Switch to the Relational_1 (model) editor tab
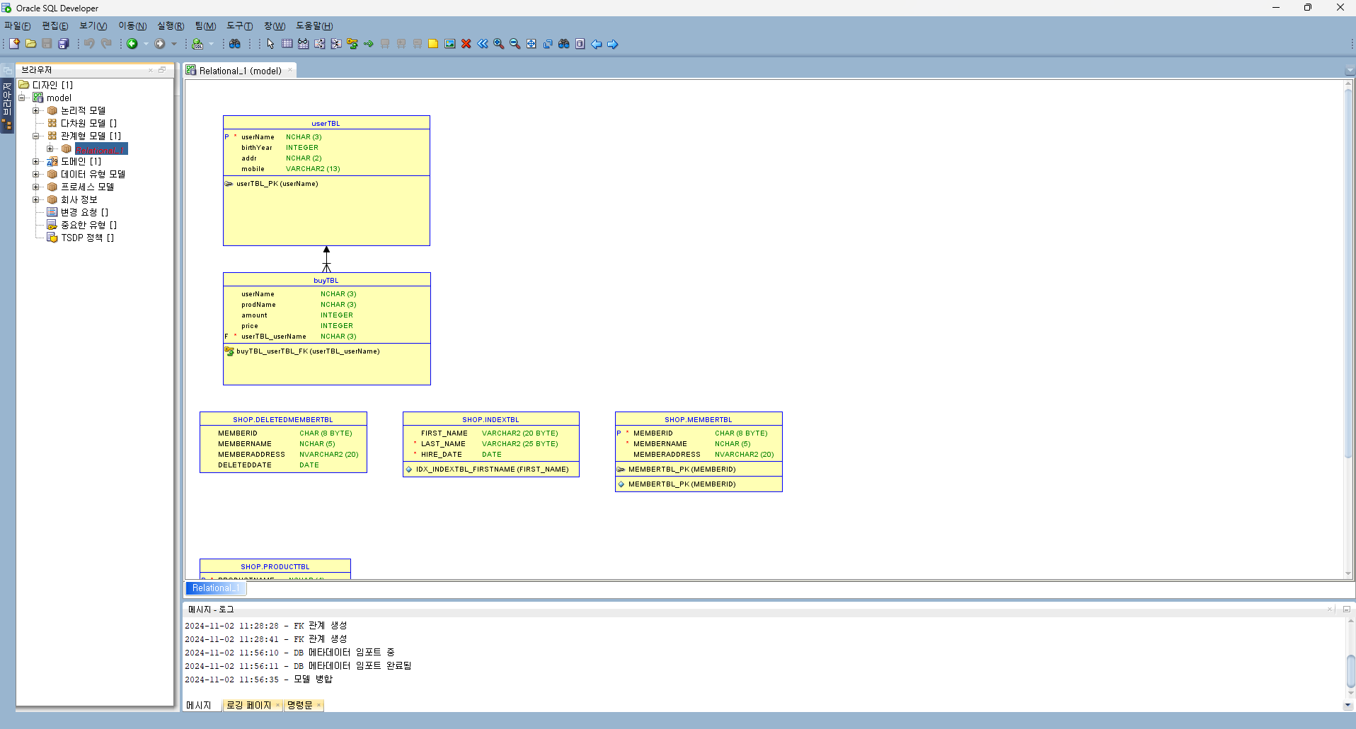 point(240,71)
